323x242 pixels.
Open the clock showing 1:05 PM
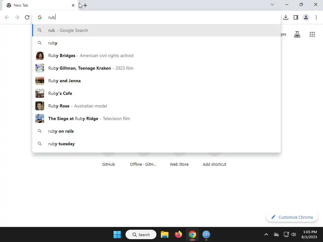tap(309, 234)
